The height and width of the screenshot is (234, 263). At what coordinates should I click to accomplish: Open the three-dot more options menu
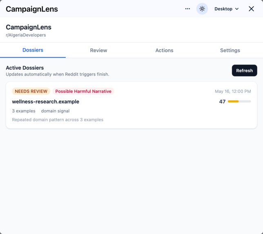pyautogui.click(x=187, y=9)
